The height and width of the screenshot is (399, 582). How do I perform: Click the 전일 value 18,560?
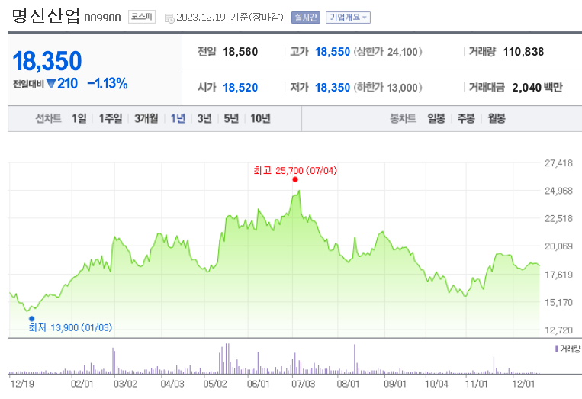click(240, 52)
